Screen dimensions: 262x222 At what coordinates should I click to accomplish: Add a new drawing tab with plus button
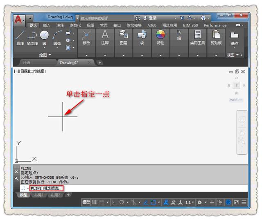[100, 62]
